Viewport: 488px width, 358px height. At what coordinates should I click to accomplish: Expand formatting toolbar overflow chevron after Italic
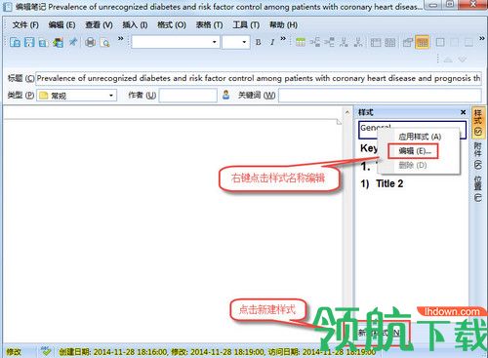click(283, 39)
